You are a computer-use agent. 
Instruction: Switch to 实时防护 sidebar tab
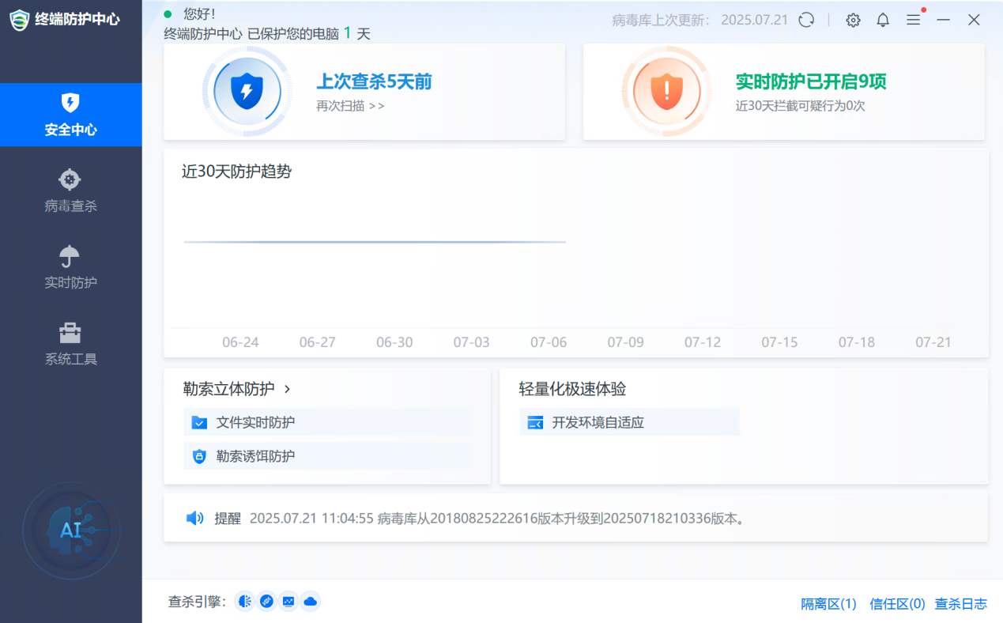(70, 268)
